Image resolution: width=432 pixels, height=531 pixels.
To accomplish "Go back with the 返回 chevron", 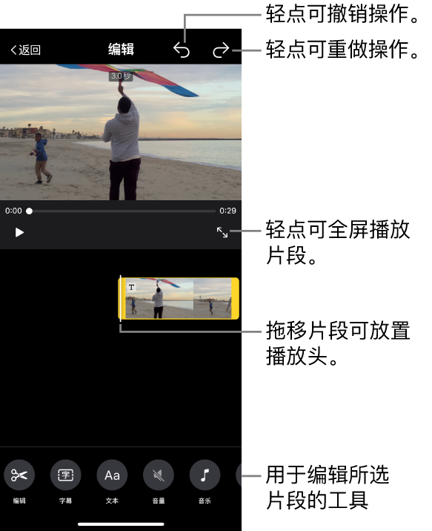I will [x=26, y=50].
